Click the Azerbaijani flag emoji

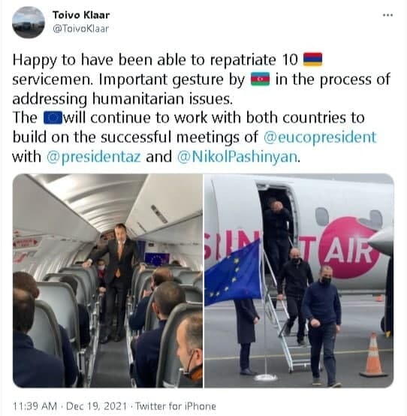click(x=260, y=79)
